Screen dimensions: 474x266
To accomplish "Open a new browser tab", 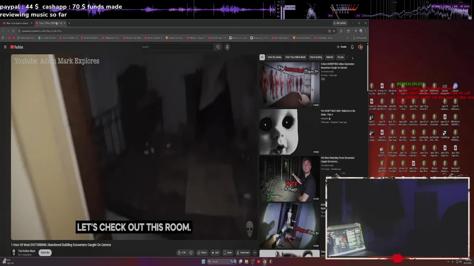I will pos(69,23).
